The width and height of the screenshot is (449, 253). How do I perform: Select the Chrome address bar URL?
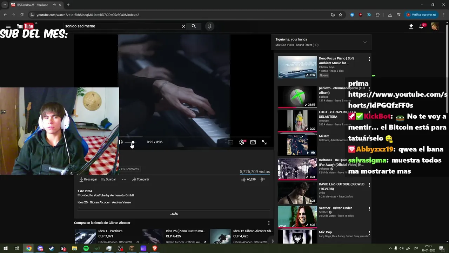click(x=88, y=15)
